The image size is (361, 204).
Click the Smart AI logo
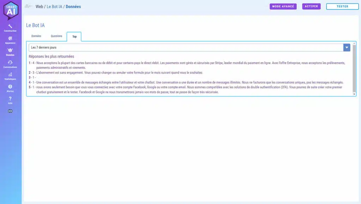[11, 11]
